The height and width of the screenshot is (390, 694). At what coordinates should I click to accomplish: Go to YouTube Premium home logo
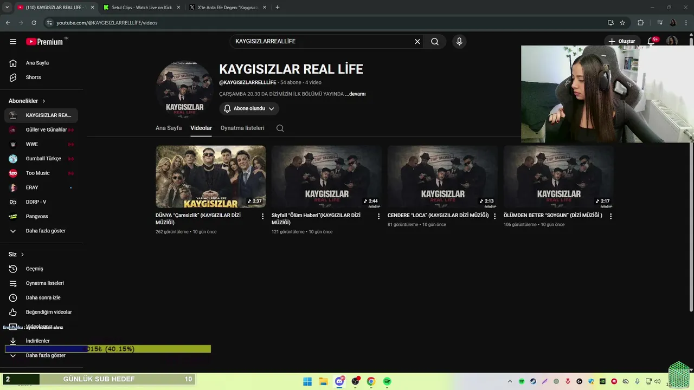click(46, 42)
